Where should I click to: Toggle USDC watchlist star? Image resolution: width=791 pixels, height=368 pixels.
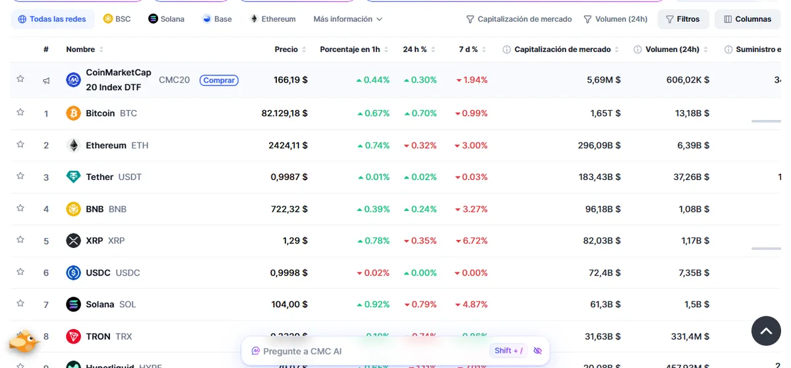pyautogui.click(x=20, y=272)
